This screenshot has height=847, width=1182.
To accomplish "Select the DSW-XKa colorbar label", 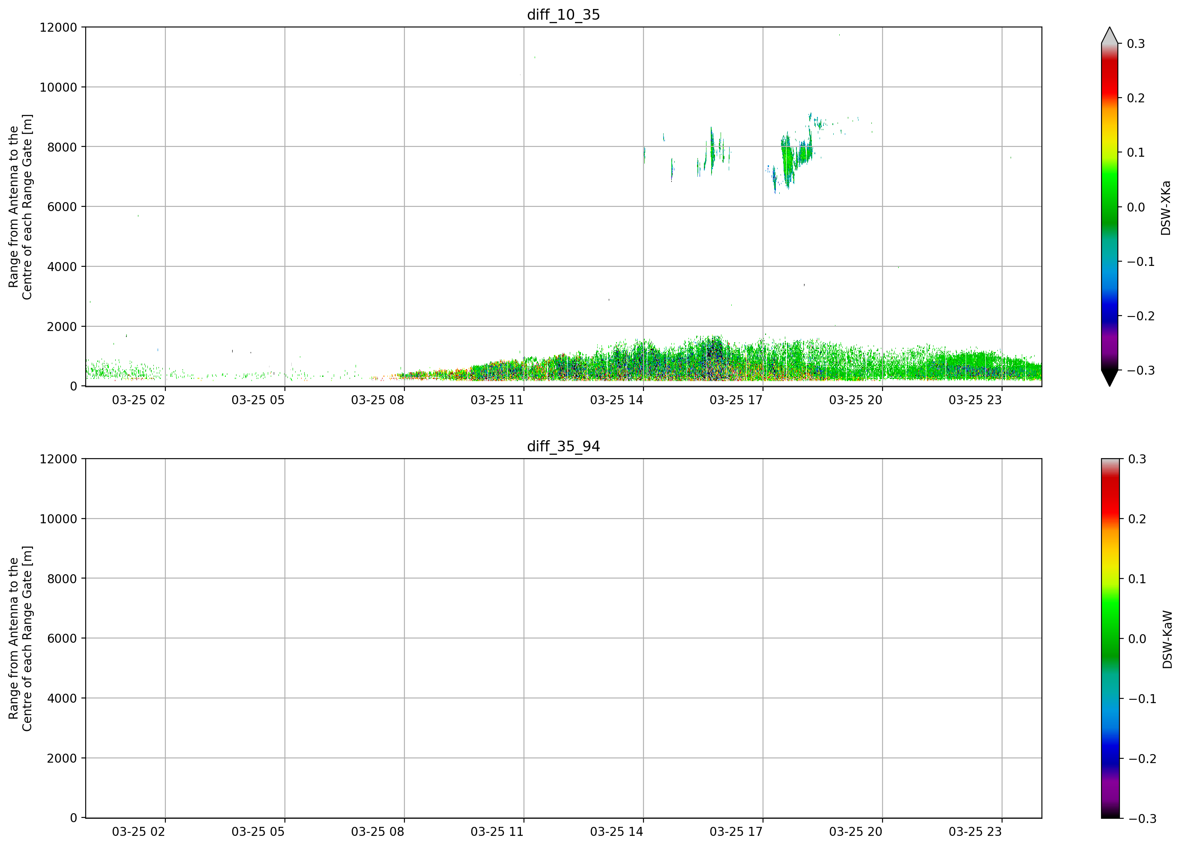I will coord(1166,208).
